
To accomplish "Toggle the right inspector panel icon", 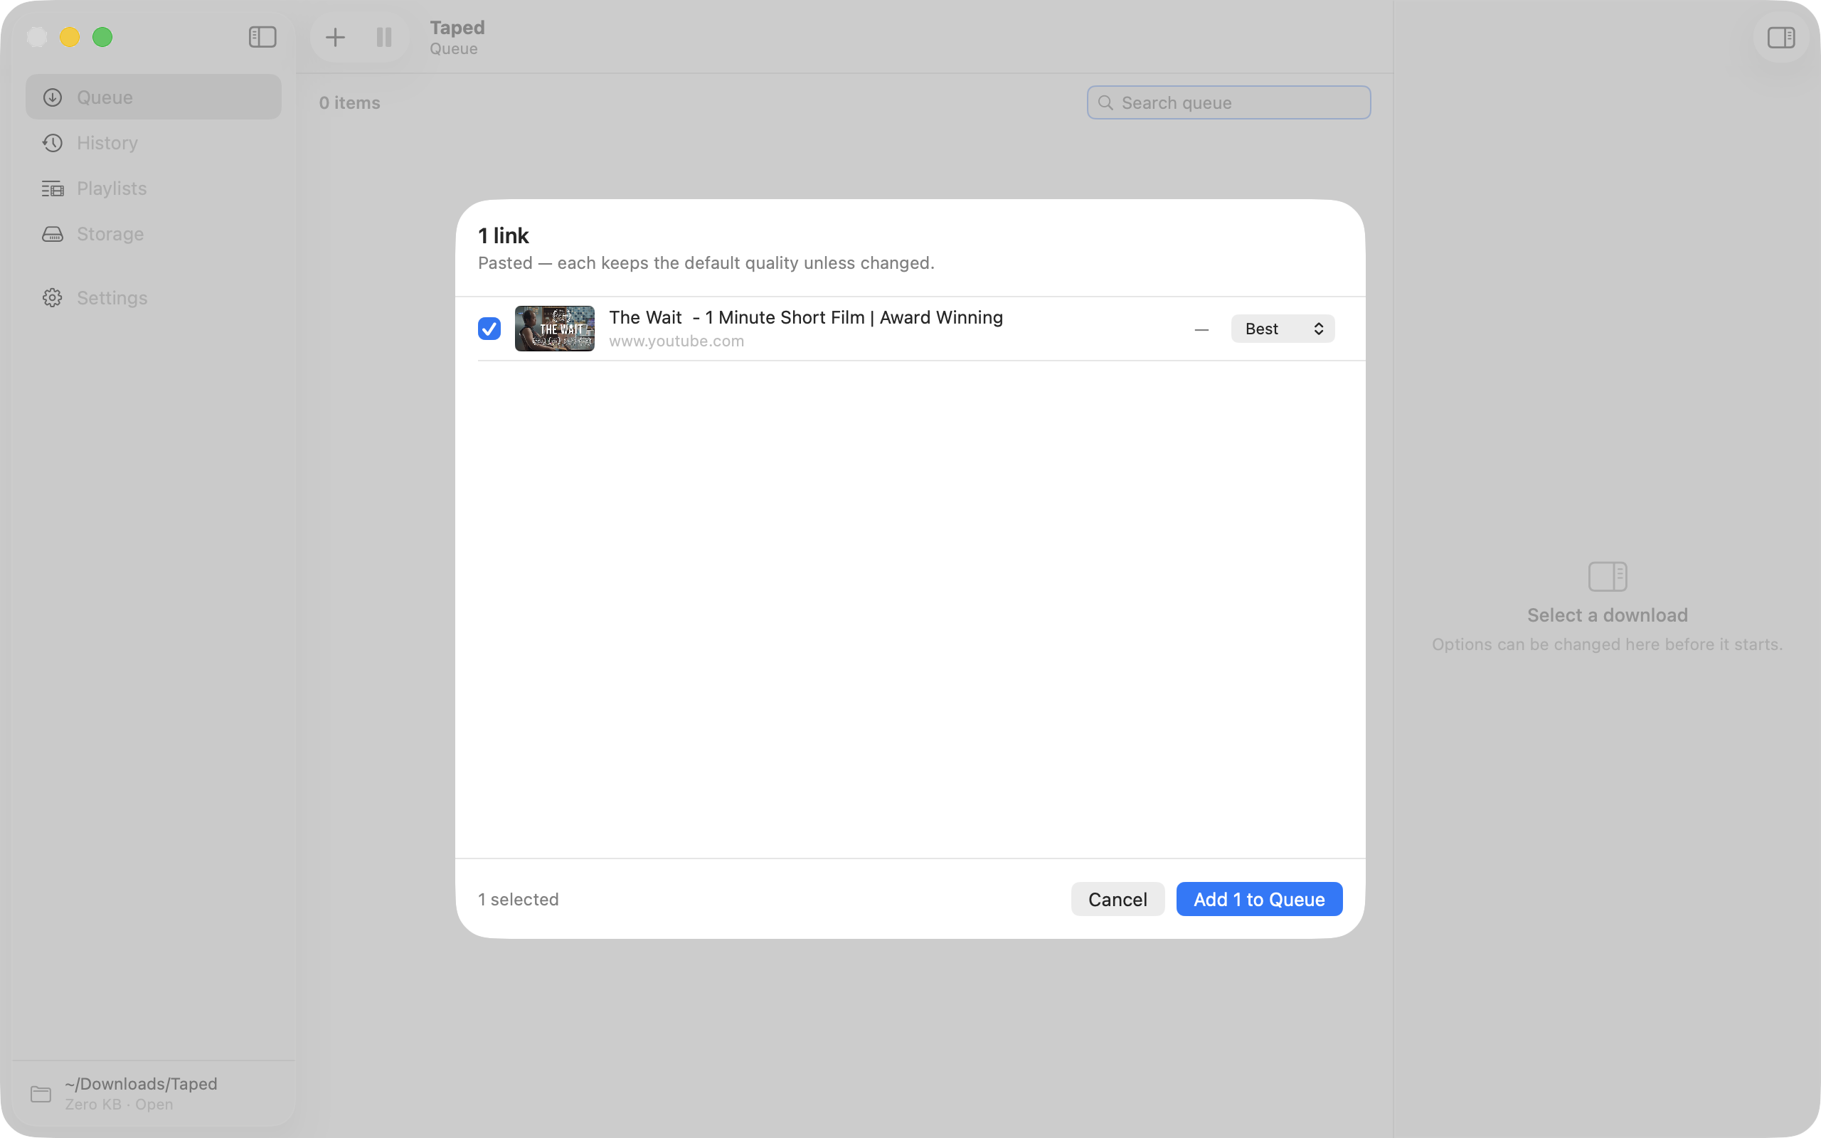I will 1780,37.
